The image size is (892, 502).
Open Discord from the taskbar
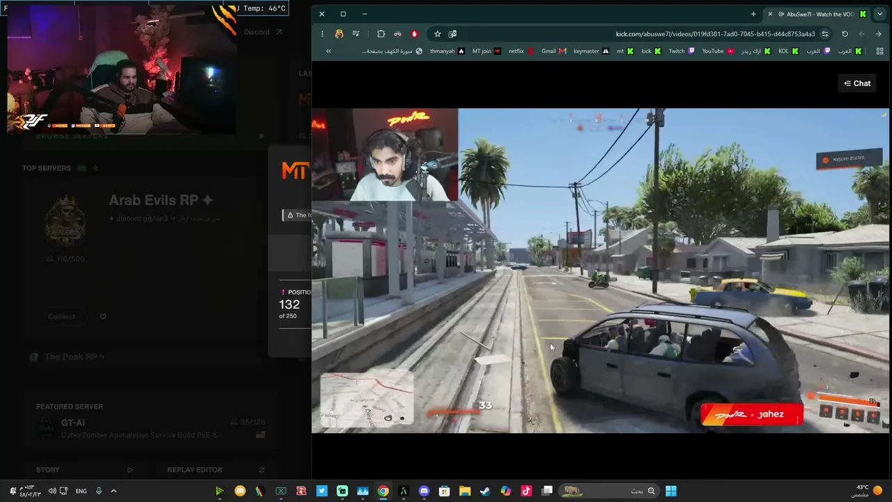pos(424,491)
